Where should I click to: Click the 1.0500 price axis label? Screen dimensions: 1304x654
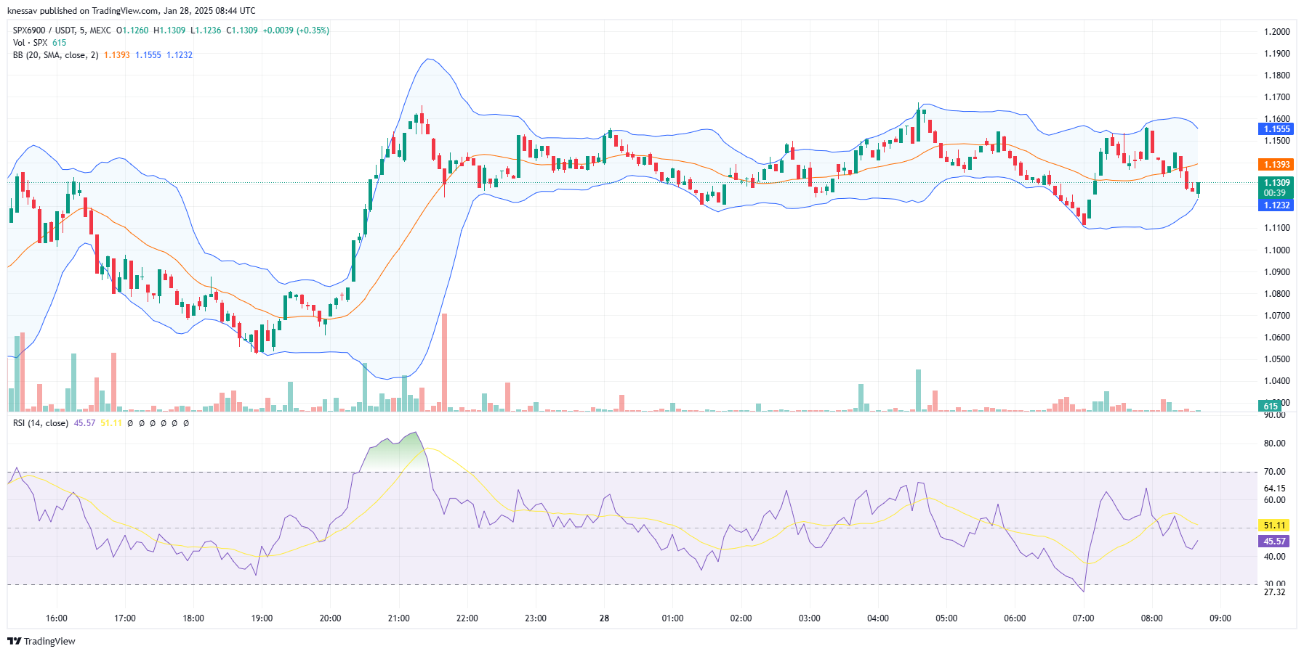click(x=1277, y=359)
